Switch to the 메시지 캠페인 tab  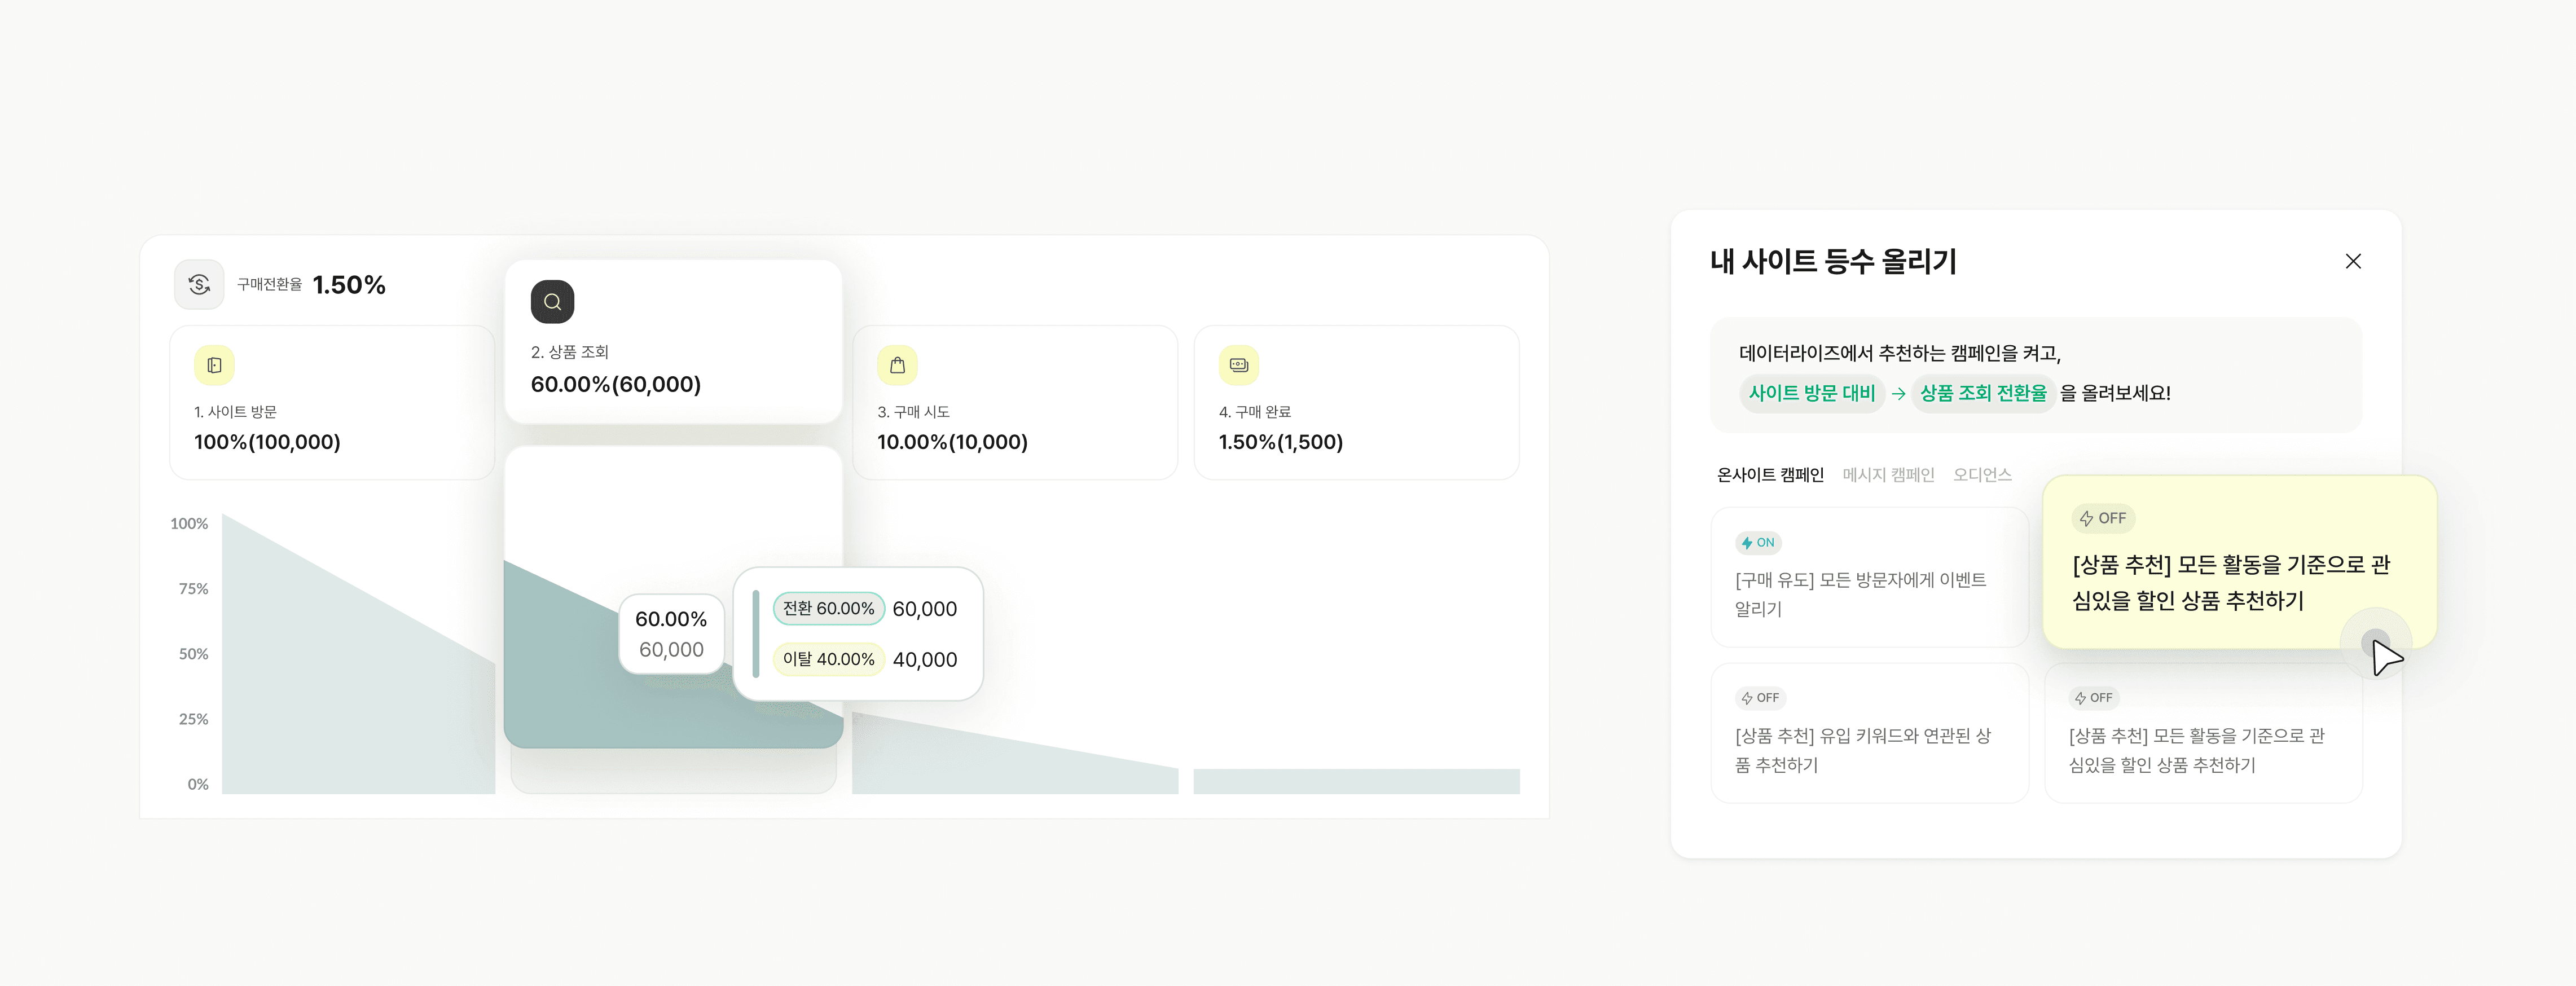1888,475
